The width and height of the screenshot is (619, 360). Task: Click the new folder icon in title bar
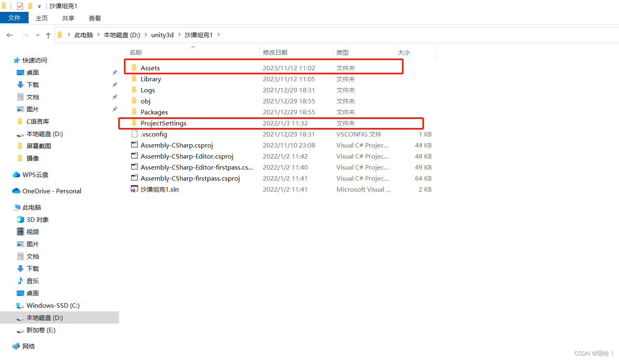(30, 6)
